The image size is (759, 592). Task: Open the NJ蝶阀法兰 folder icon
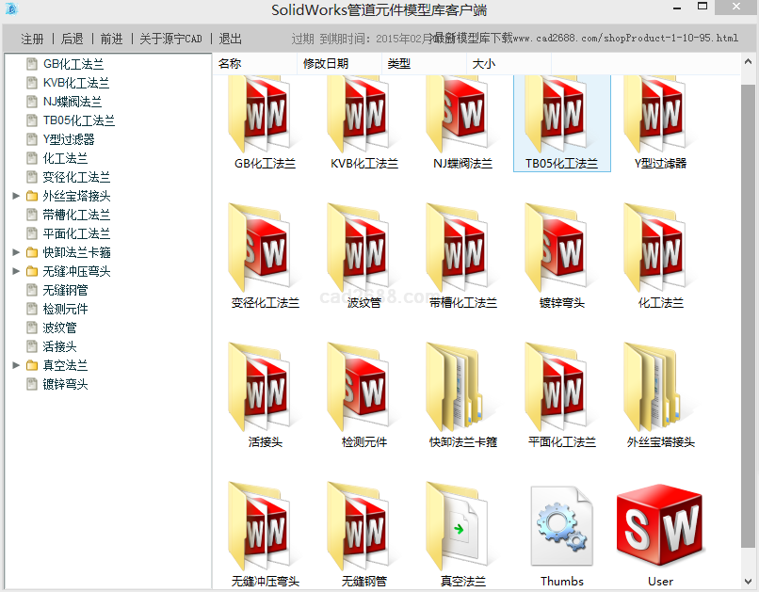pyautogui.click(x=462, y=116)
